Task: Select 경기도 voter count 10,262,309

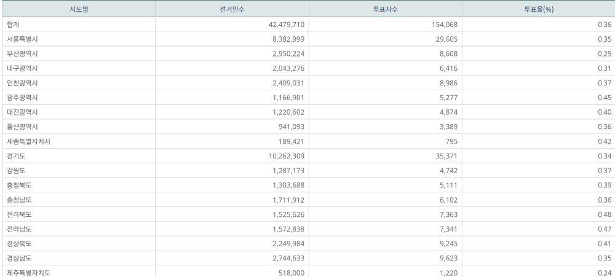Action: click(x=281, y=155)
